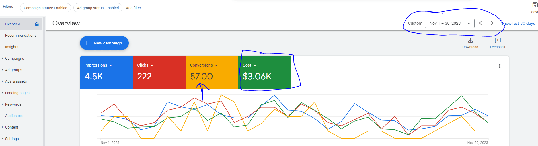Select the green Cost $3.06K tile
The width and height of the screenshot is (538, 146).
click(265, 72)
